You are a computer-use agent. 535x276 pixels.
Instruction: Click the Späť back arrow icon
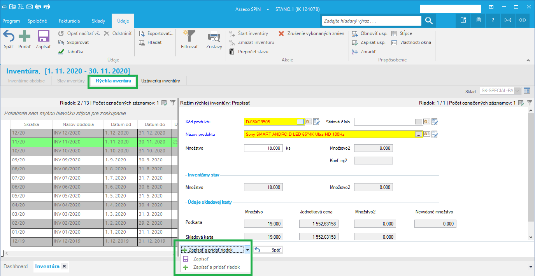(x=9, y=37)
